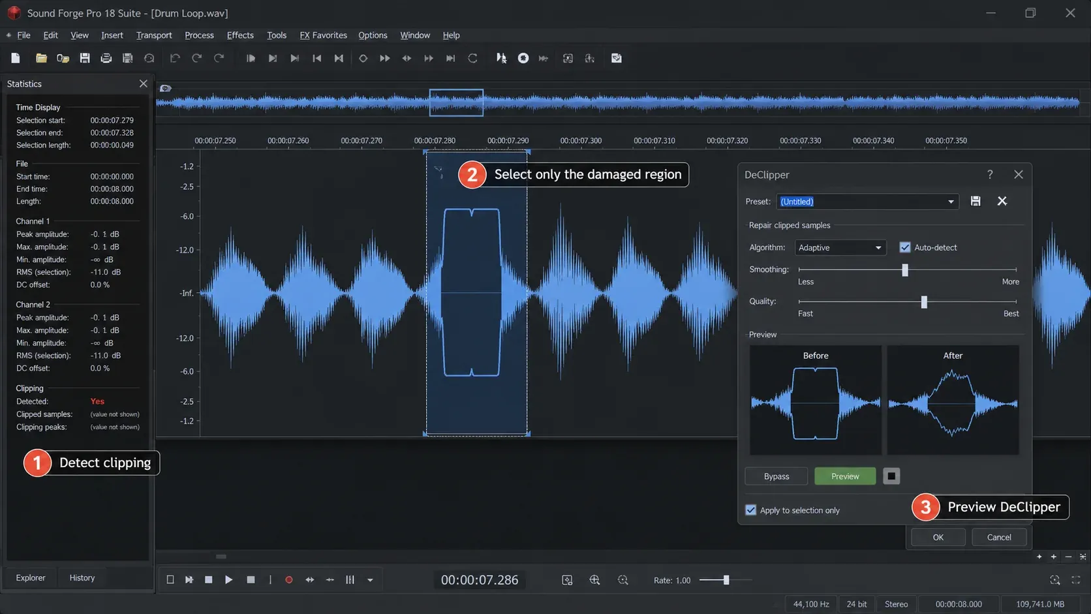Click the 00:00:07.286 time display
Viewport: 1091px width, 614px height.
[x=480, y=580]
